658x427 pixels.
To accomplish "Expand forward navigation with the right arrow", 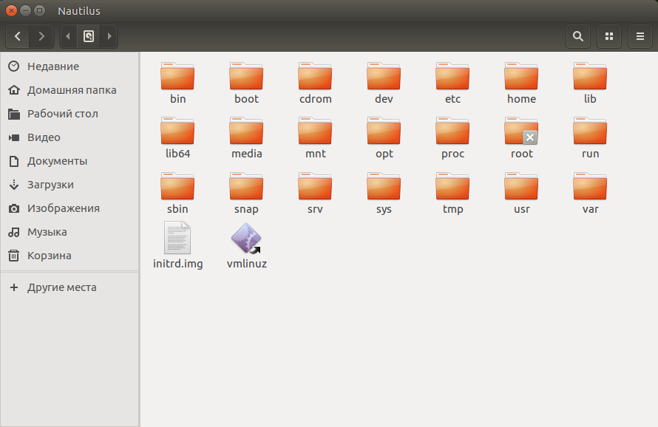I will tap(41, 36).
